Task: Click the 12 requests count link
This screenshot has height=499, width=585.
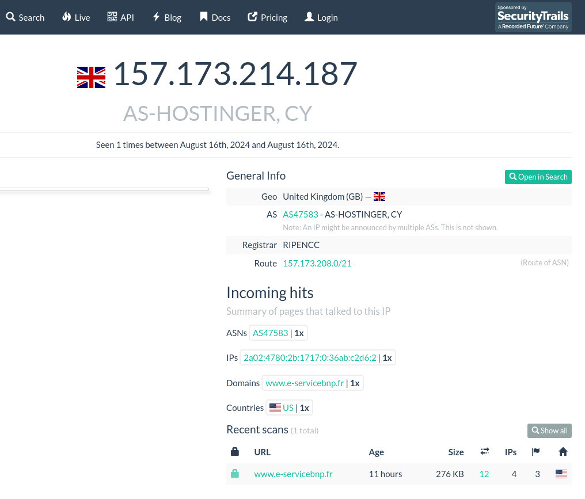Action: [x=484, y=474]
